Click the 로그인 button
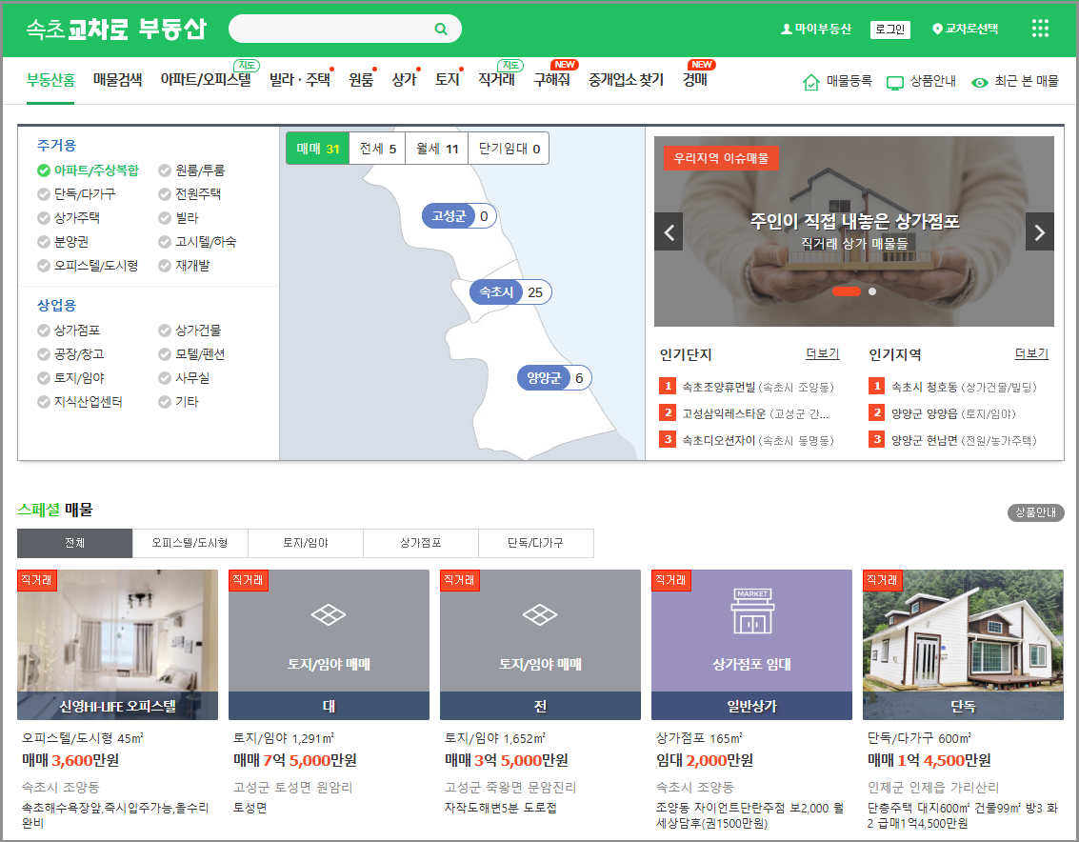Viewport: 1079px width, 842px height. 889,29
